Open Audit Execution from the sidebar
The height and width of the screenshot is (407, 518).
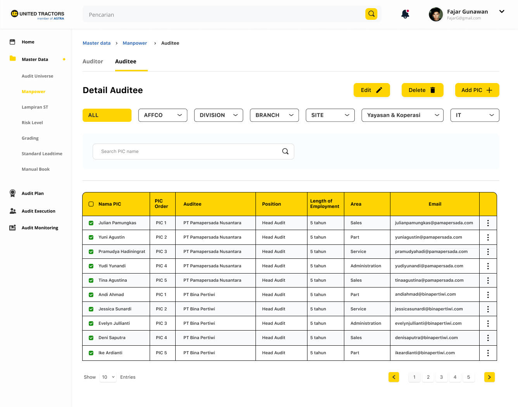point(38,211)
